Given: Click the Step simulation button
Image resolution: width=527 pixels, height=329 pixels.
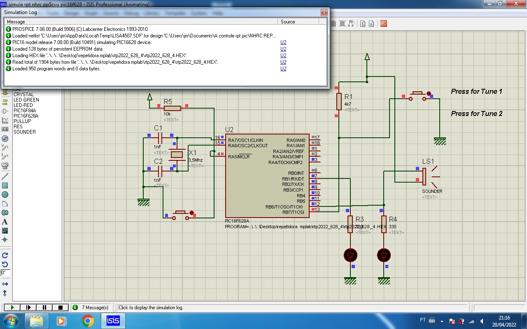Looking at the screenshot, I should coord(28,308).
